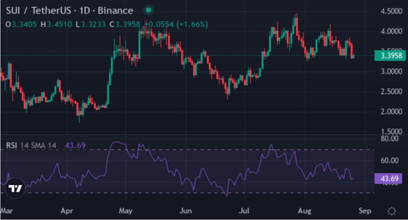Click the 3.0000 price axis label
This screenshot has height=220, width=408.
pos(391,71)
